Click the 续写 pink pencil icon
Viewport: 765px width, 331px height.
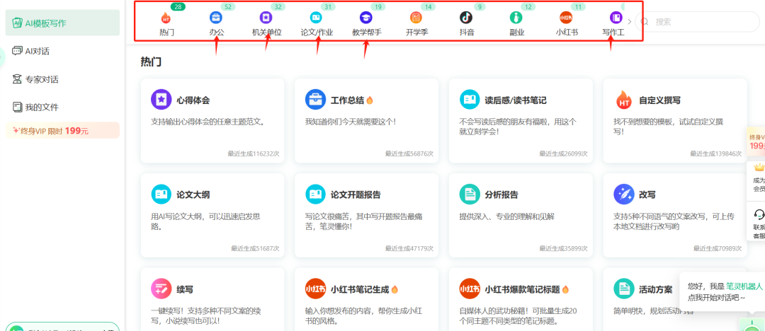161,289
